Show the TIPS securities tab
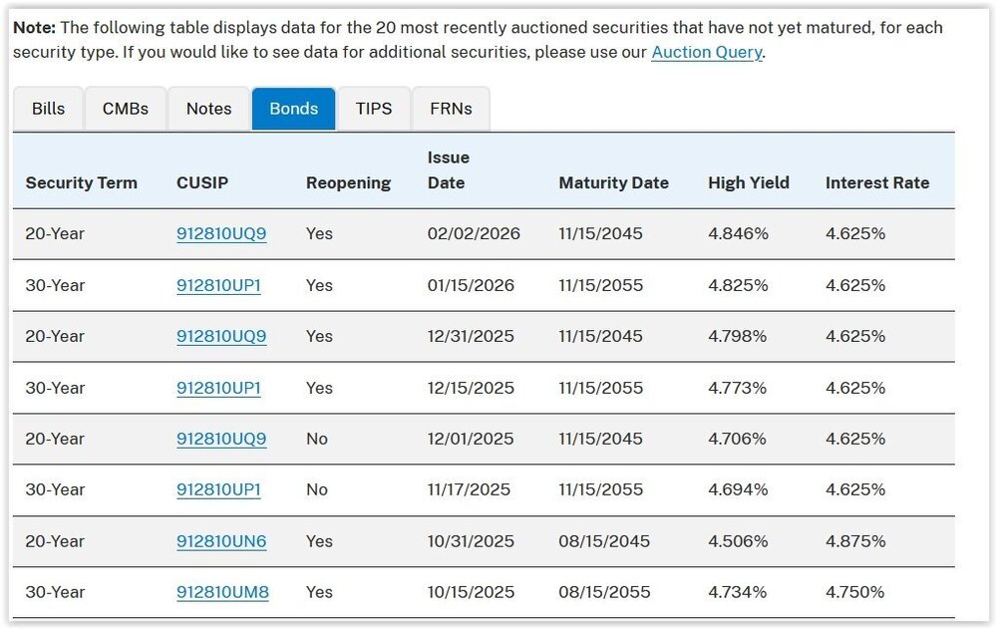The width and height of the screenshot is (997, 629). [x=374, y=109]
